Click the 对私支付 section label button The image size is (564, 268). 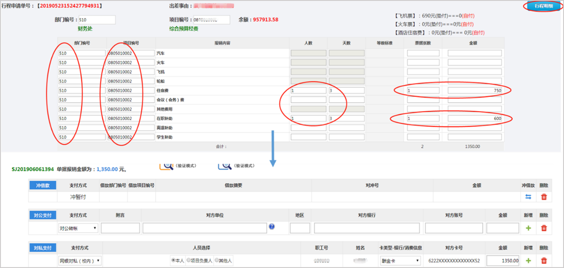pos(42,248)
